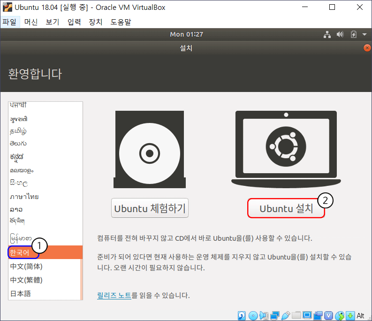Click the Ubuntu 체험하기 button
The width and height of the screenshot is (372, 321).
150,208
